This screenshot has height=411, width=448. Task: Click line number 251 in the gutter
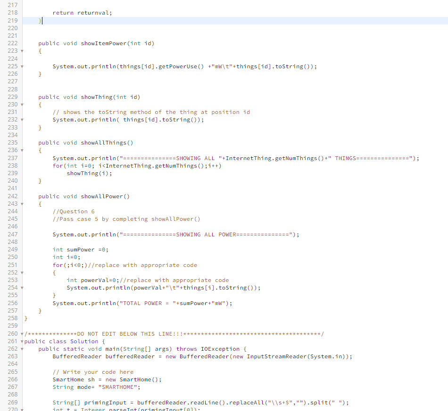click(x=13, y=265)
